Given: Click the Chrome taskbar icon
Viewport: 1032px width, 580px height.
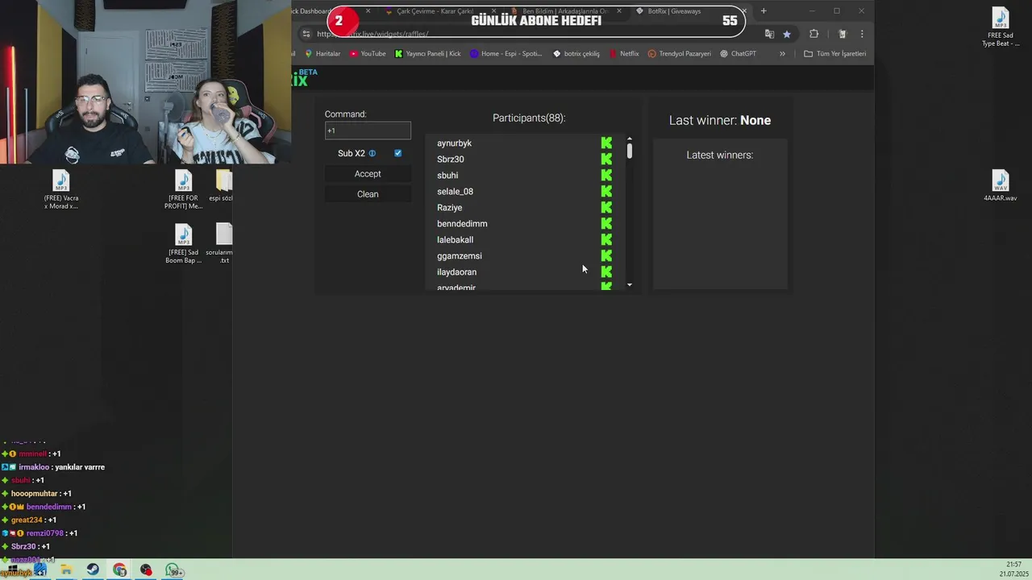Looking at the screenshot, I should (x=119, y=570).
